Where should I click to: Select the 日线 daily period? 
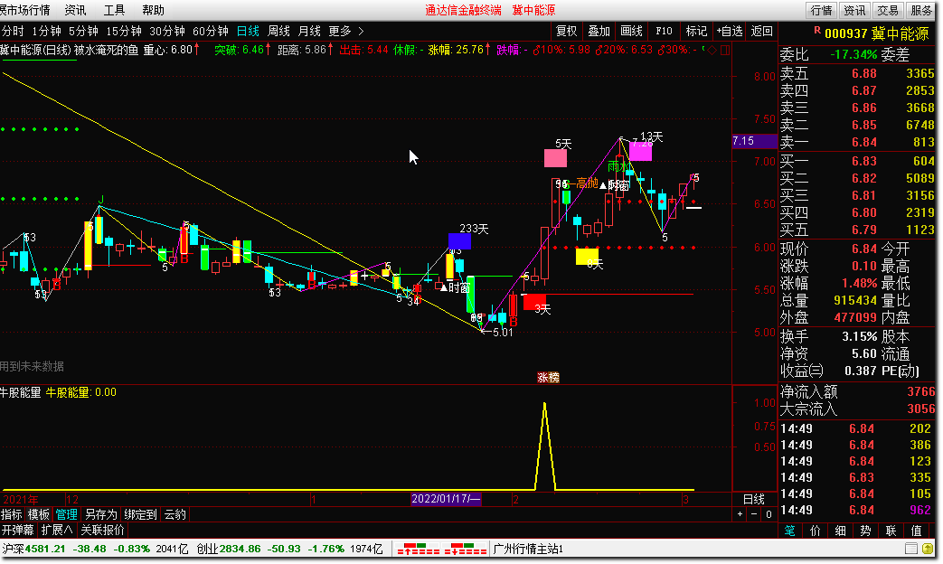248,31
